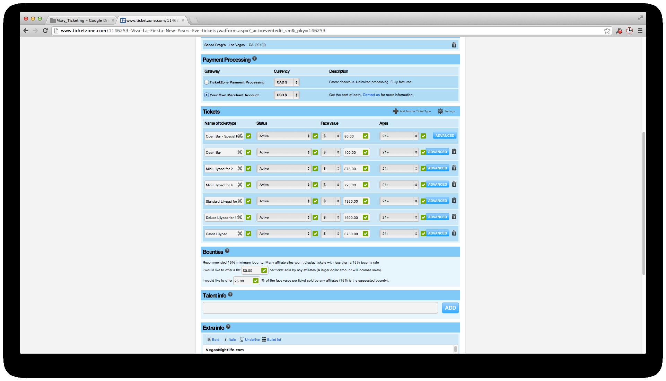Click the Add Another Ticket Type plus icon
Viewport: 666px width, 381px height.
click(x=395, y=111)
